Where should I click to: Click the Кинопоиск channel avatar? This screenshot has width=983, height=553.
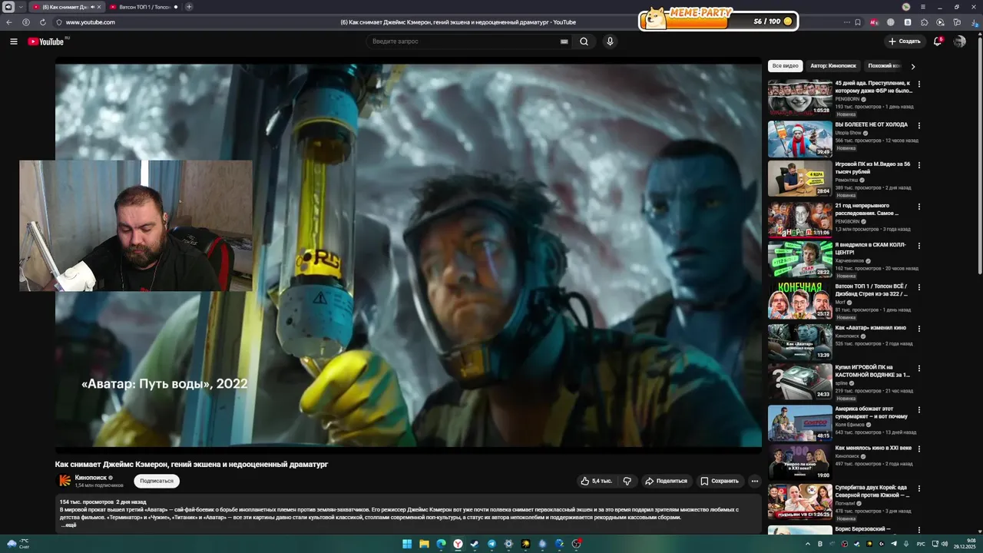pyautogui.click(x=65, y=481)
